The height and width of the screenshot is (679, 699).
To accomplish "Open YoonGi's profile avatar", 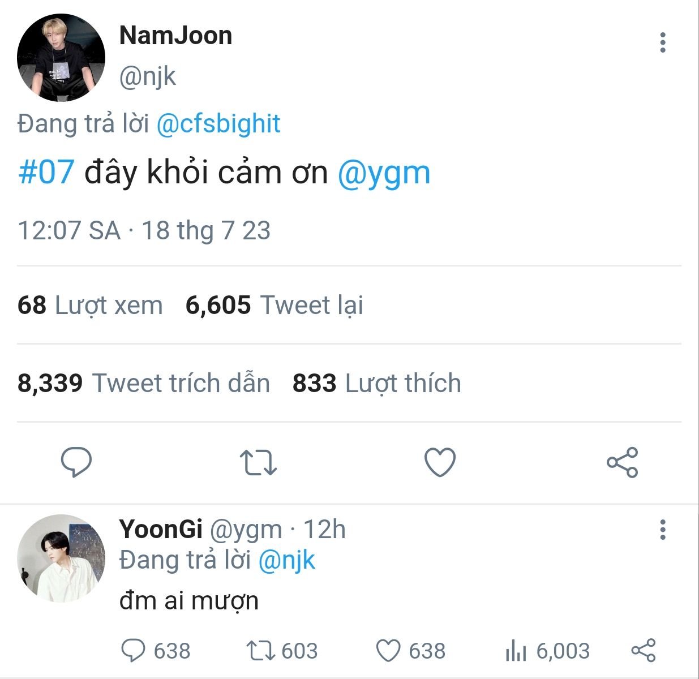I will point(61,558).
